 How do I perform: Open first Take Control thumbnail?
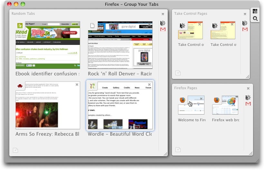click(190, 30)
